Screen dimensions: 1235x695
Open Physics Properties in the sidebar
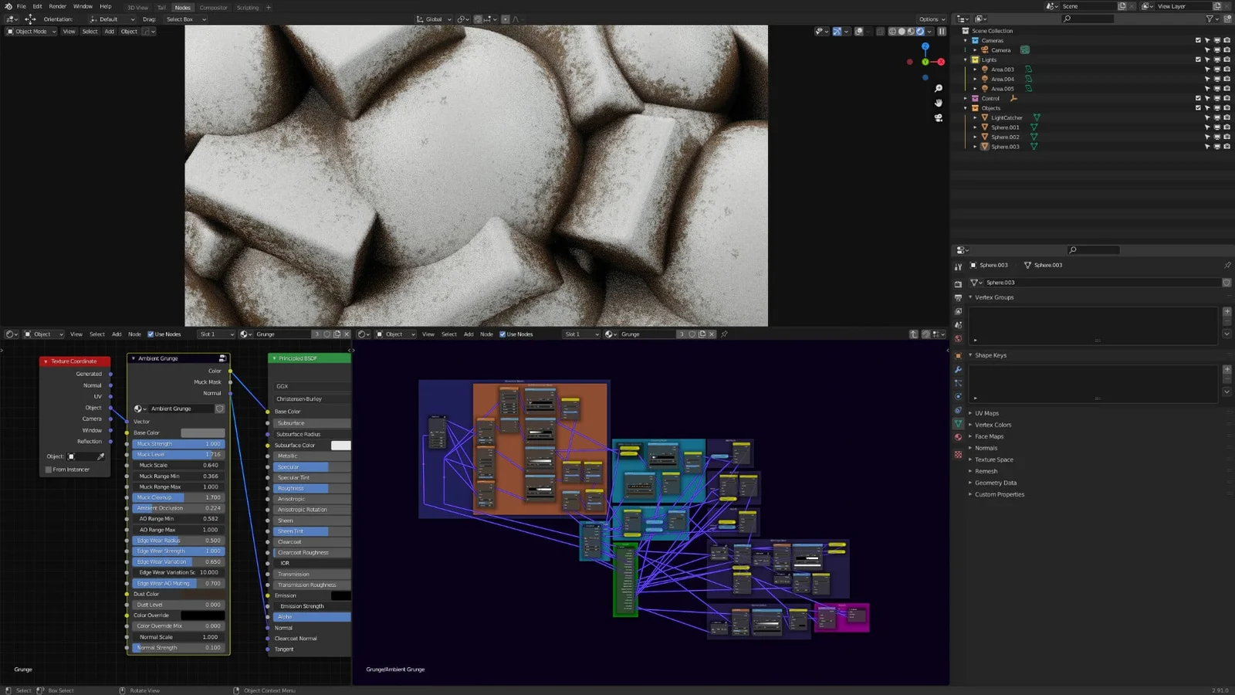[x=958, y=398]
